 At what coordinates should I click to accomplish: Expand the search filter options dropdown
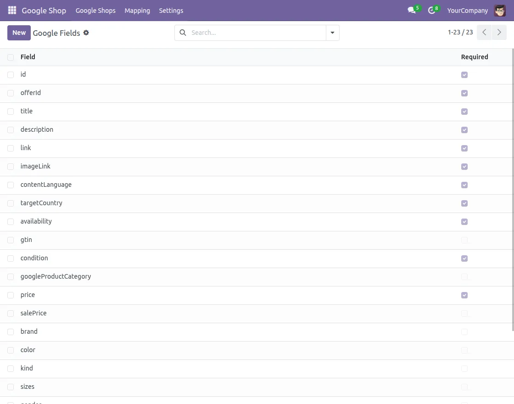point(333,33)
